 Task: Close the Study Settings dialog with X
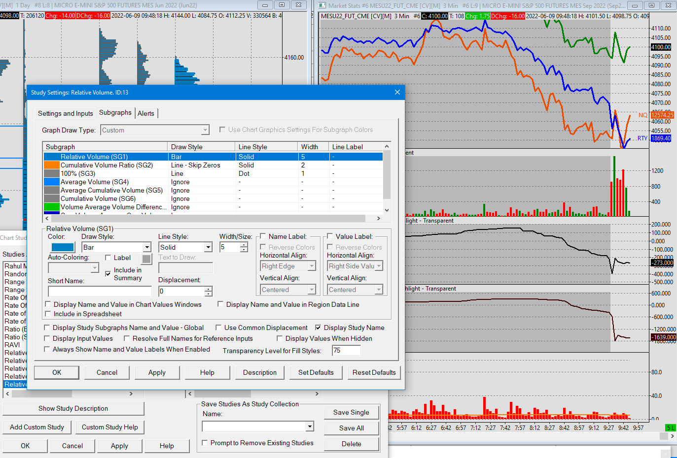pos(397,92)
